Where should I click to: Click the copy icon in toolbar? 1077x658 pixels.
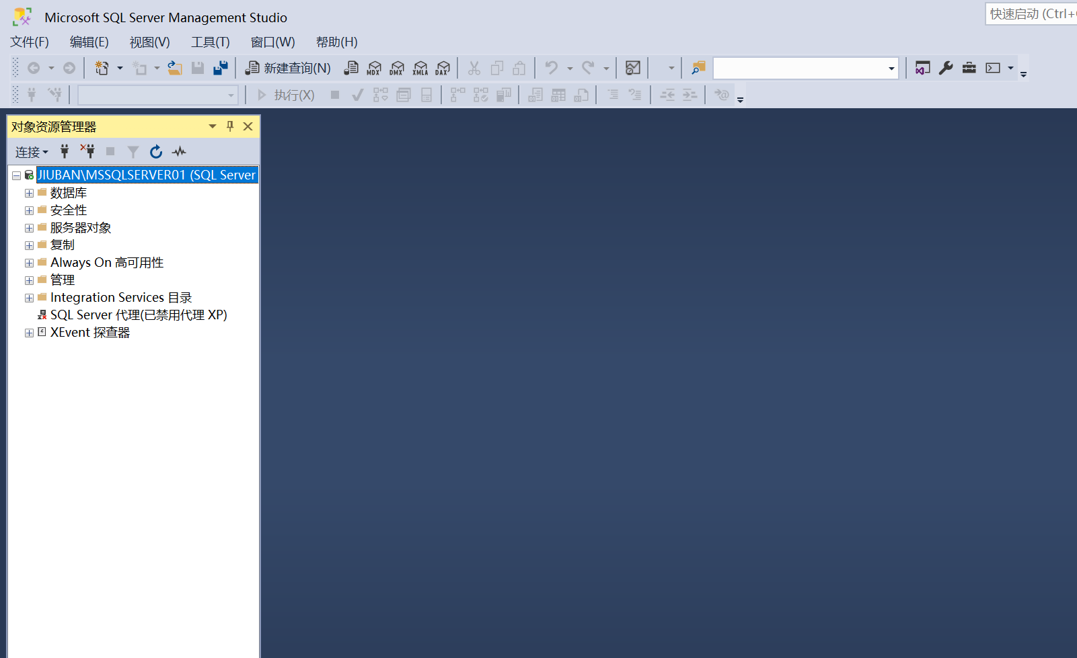tap(497, 68)
